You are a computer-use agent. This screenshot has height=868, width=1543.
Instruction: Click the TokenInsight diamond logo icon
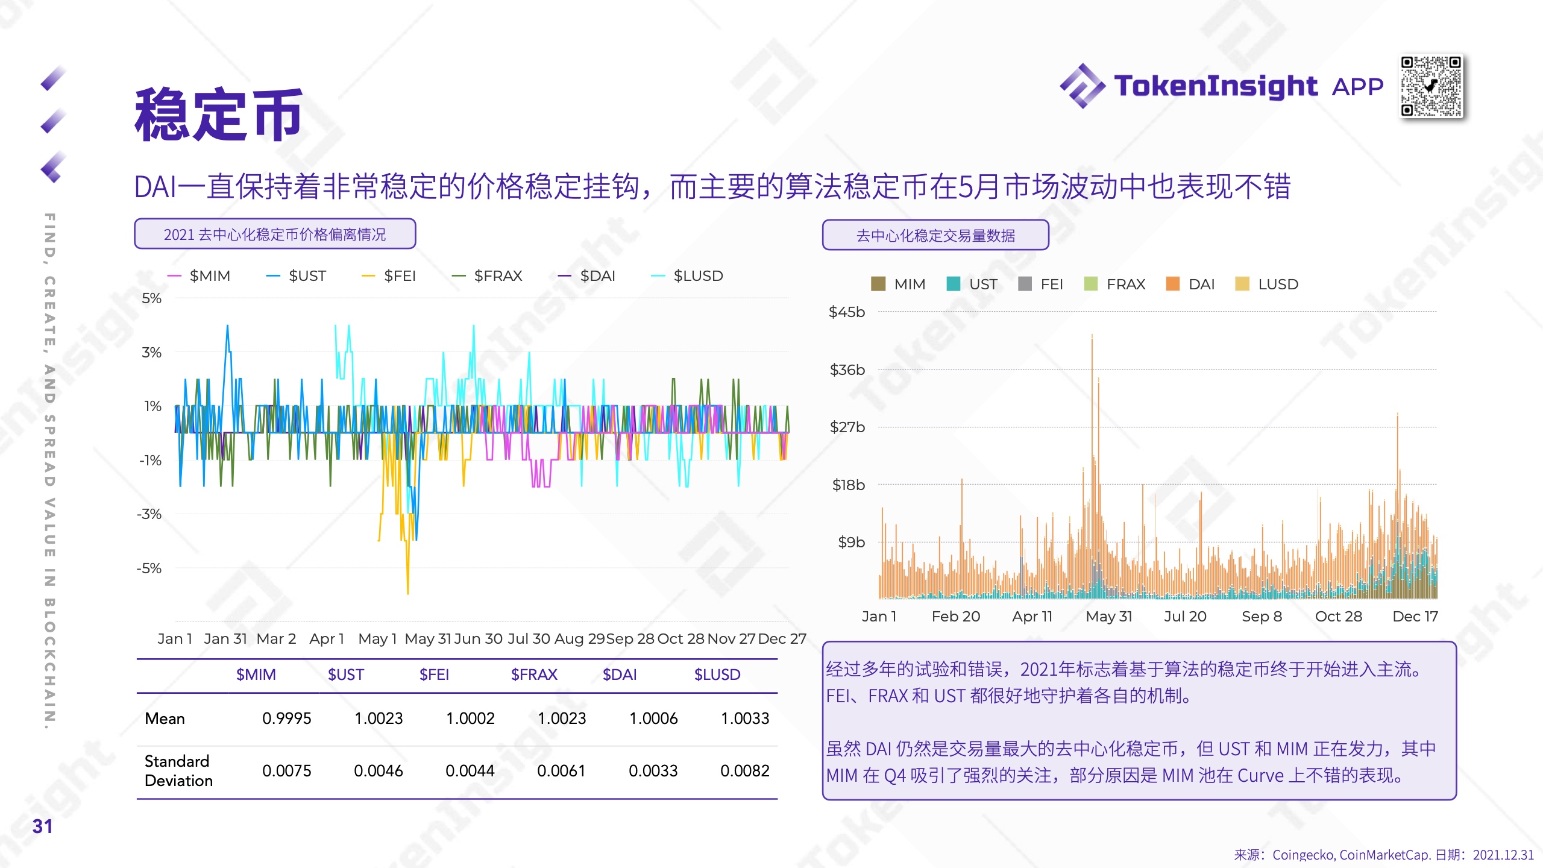tap(1082, 86)
